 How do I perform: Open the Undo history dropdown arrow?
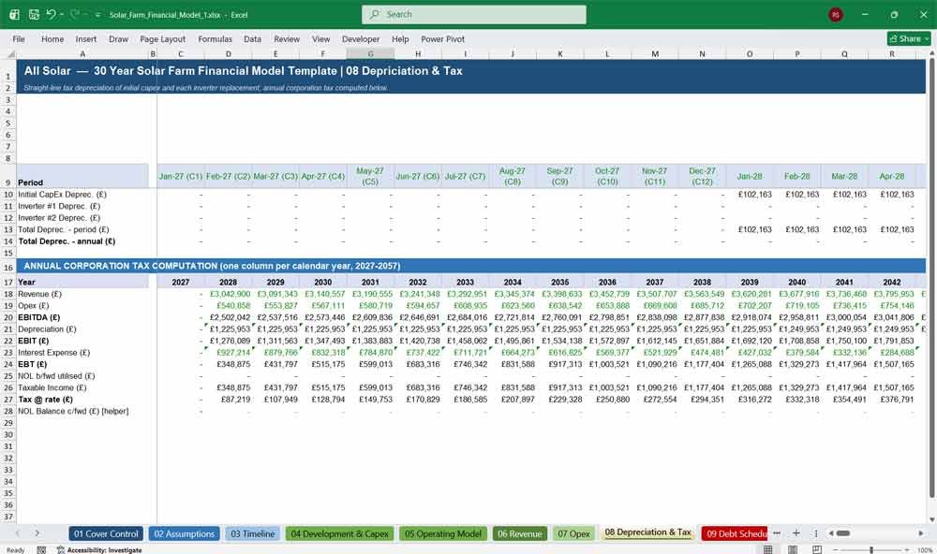[x=61, y=14]
